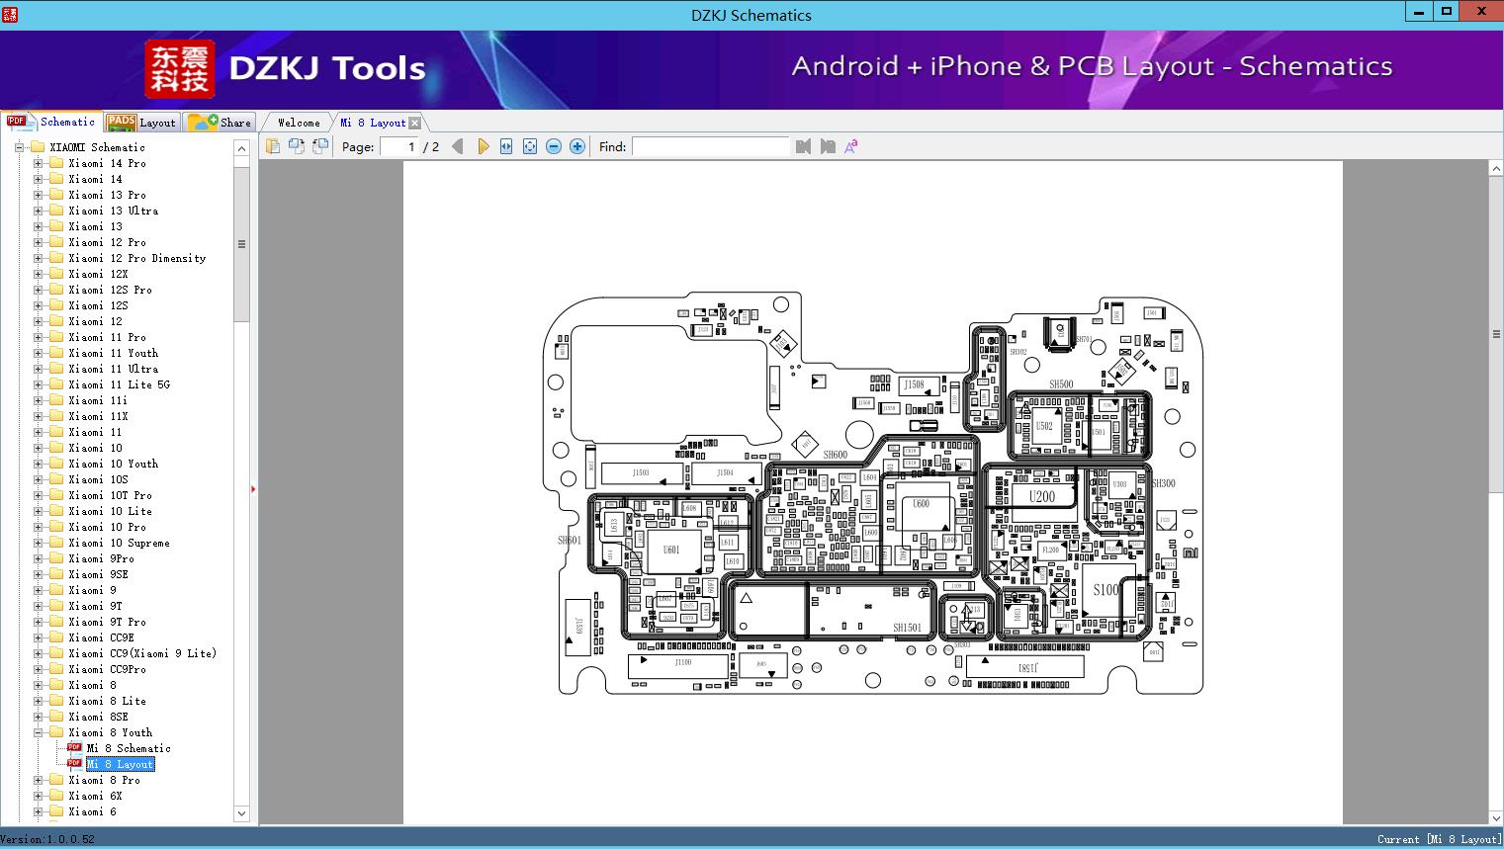Image resolution: width=1504 pixels, height=849 pixels.
Task: Select Xiaomi 12S Pro tree item
Action: coord(110,290)
